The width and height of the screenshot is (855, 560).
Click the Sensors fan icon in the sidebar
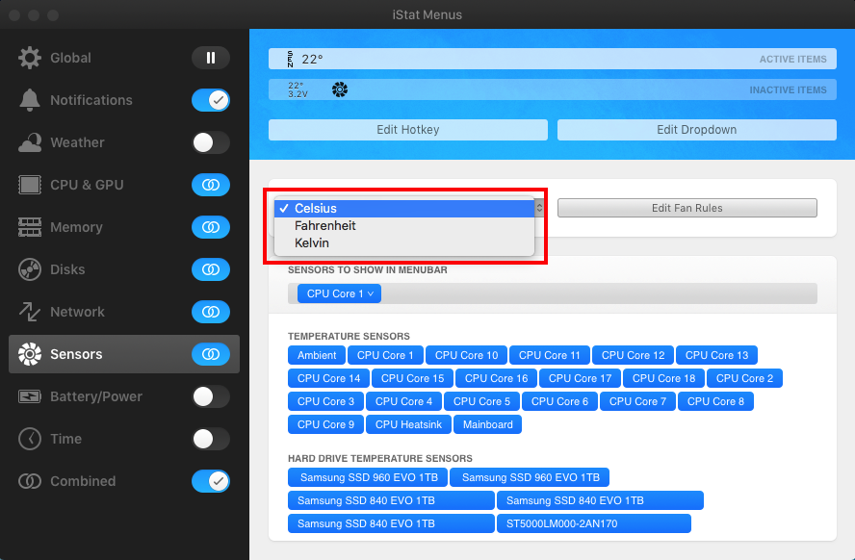[30, 354]
